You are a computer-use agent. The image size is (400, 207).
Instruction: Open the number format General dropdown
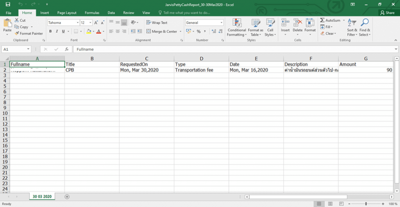tap(221, 23)
